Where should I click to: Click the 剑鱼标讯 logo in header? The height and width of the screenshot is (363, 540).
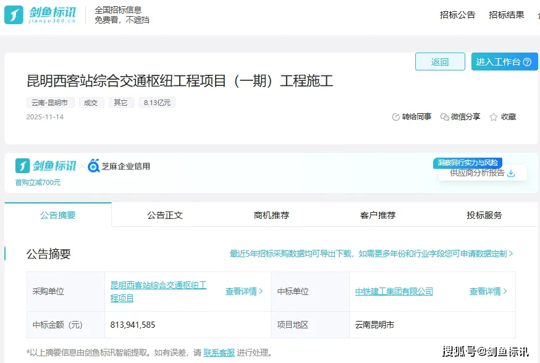(41, 15)
